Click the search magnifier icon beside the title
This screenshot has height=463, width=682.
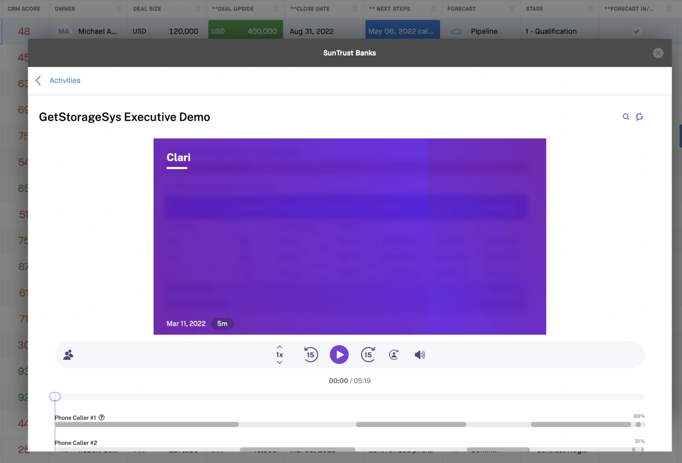(626, 117)
